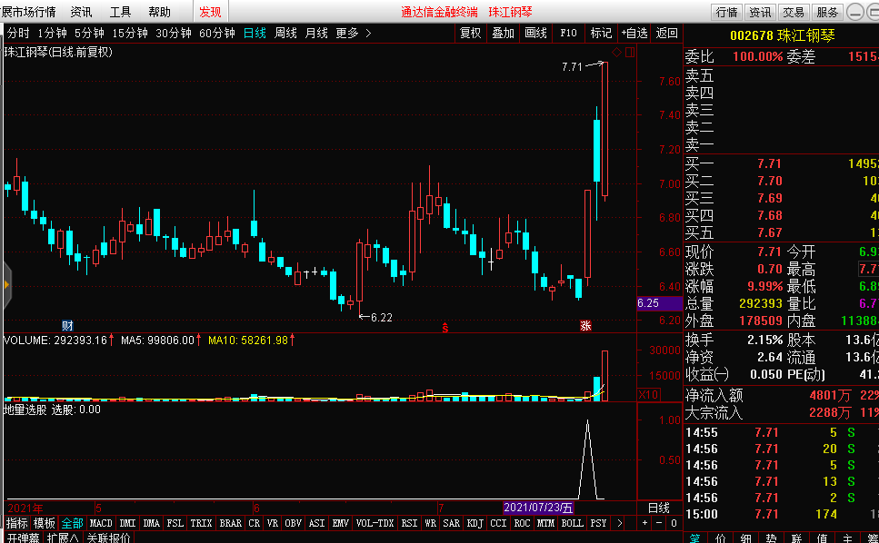Apply the RSI indicator
The height and width of the screenshot is (543, 879).
click(x=409, y=523)
